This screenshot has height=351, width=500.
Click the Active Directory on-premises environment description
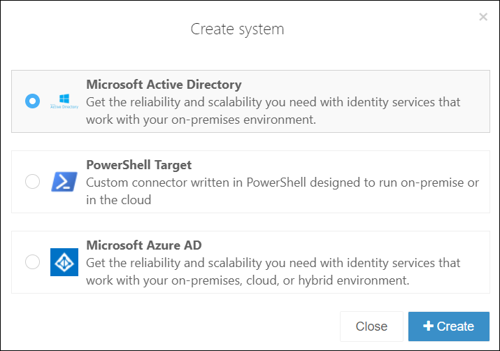(x=273, y=111)
